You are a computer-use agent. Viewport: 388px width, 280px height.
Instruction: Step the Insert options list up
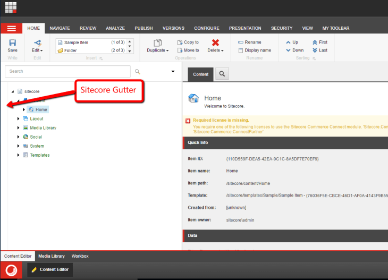pyautogui.click(x=130, y=41)
